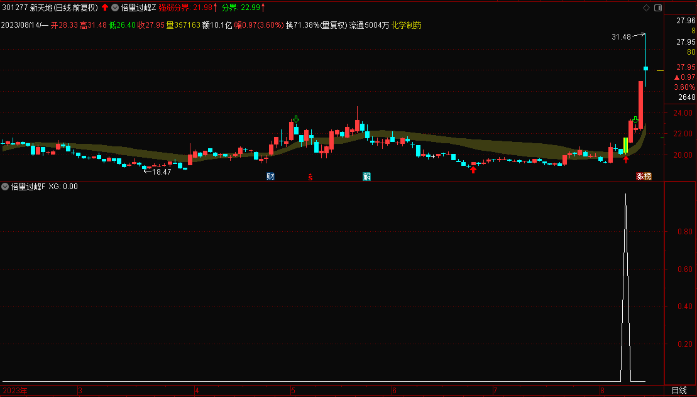This screenshot has width=697, height=397.
Task: Click green down arrow near August rally
Action: point(635,120)
